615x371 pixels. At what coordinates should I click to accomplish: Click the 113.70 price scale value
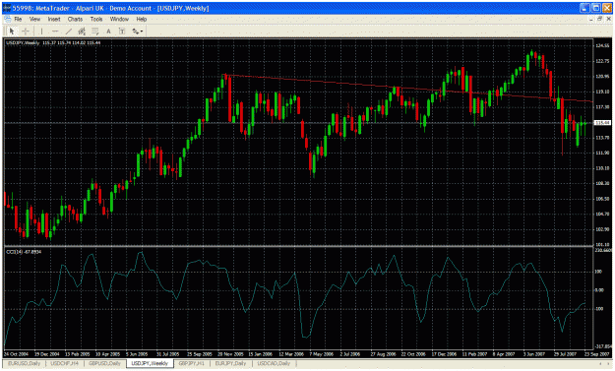(602, 138)
